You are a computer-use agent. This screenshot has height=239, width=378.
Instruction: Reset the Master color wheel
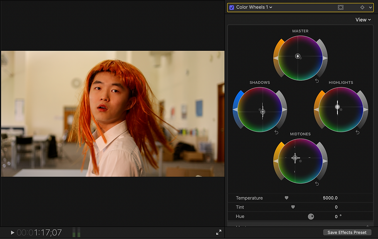[x=317, y=81]
